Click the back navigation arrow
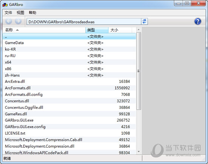 pyautogui.click(x=8, y=21)
